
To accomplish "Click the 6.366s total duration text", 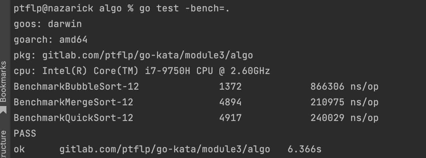I will click(304, 149).
